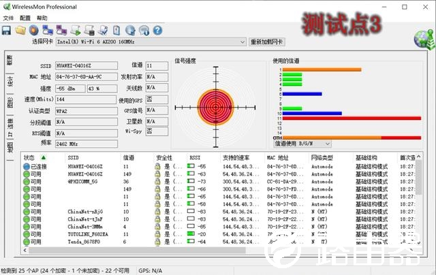Open the 文件 menu
The height and width of the screenshot is (275, 436).
[8, 18]
